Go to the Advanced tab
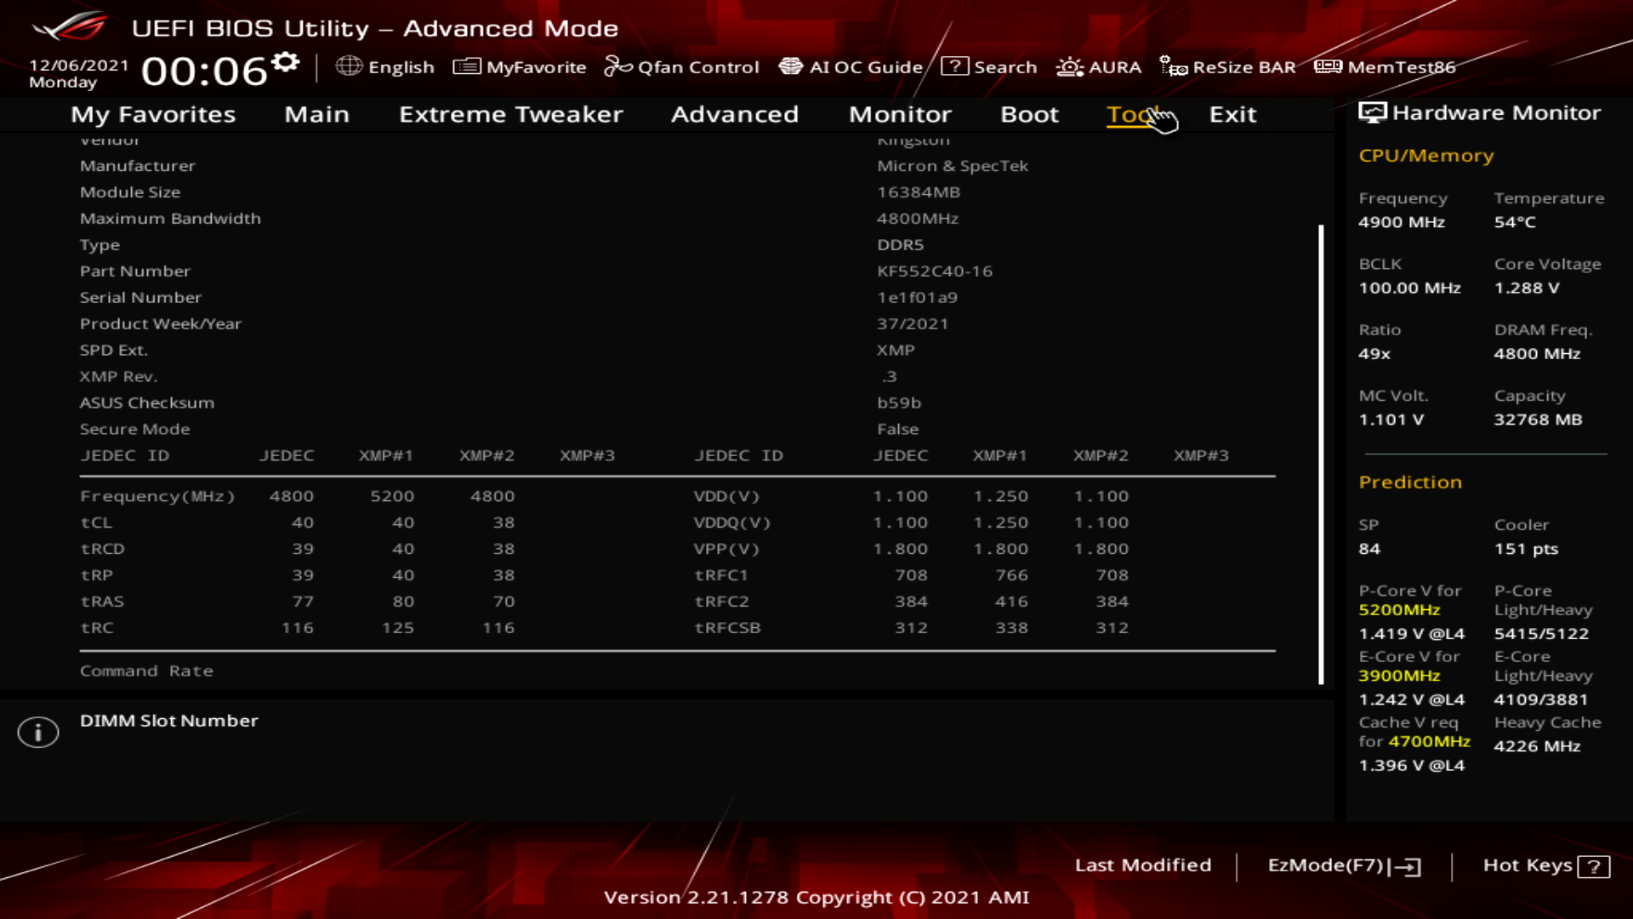This screenshot has width=1633, height=919. pyautogui.click(x=735, y=114)
